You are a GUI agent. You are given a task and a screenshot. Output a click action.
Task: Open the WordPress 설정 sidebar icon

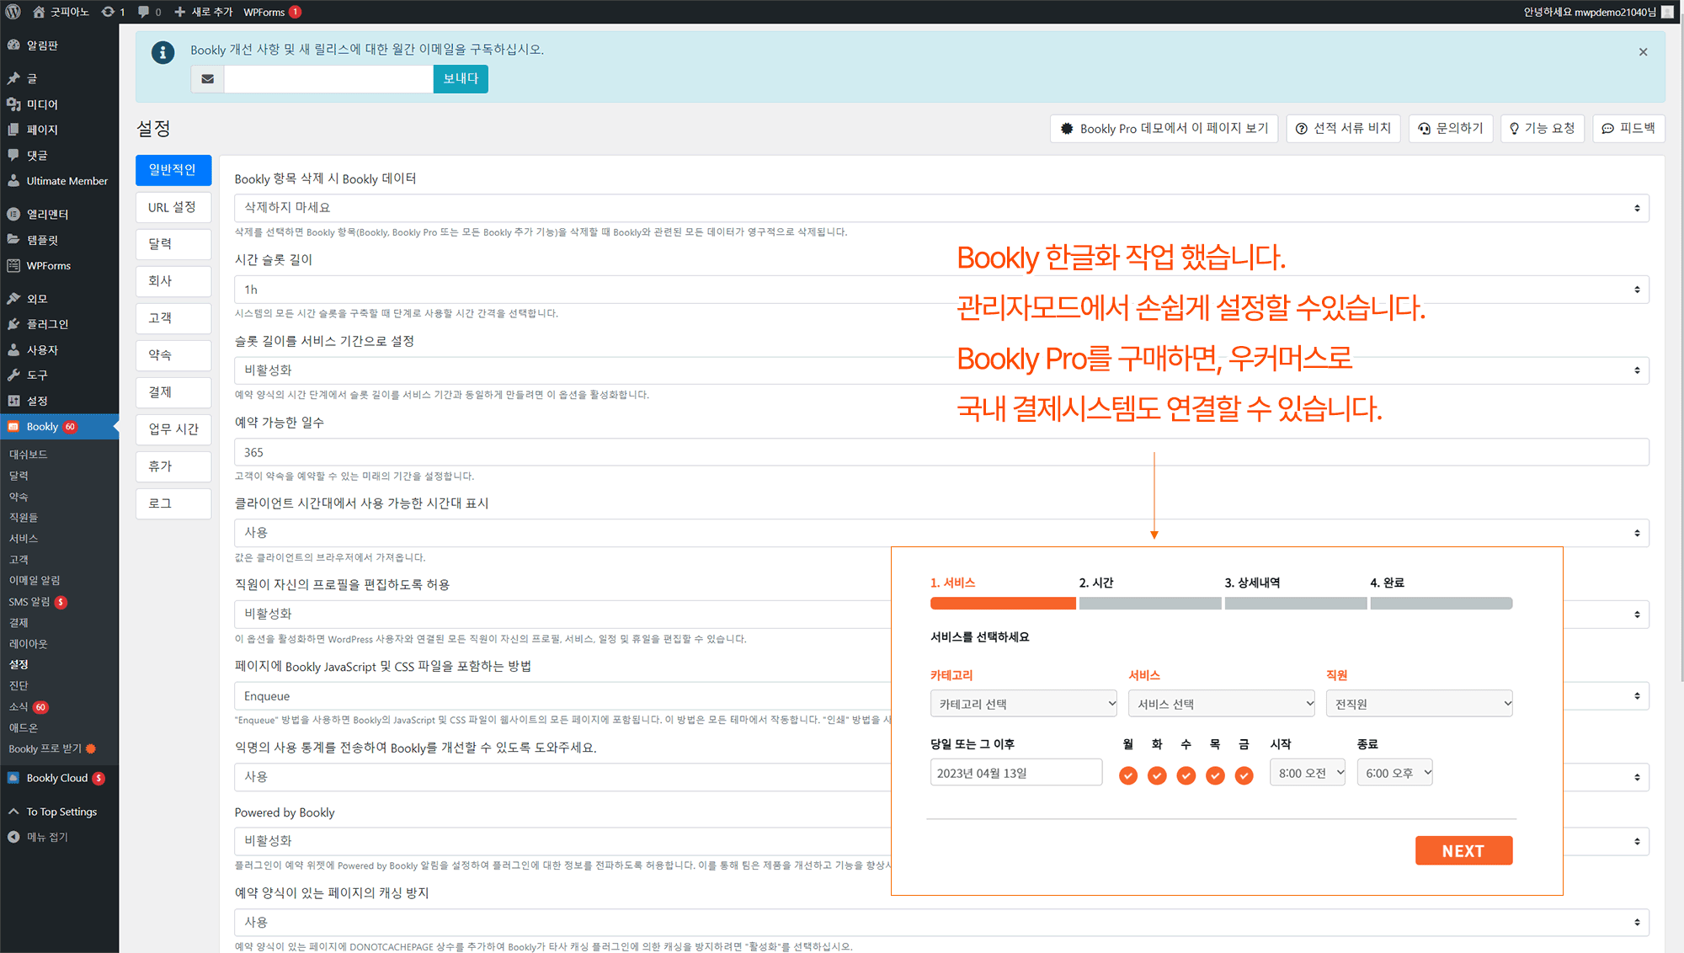(x=13, y=401)
